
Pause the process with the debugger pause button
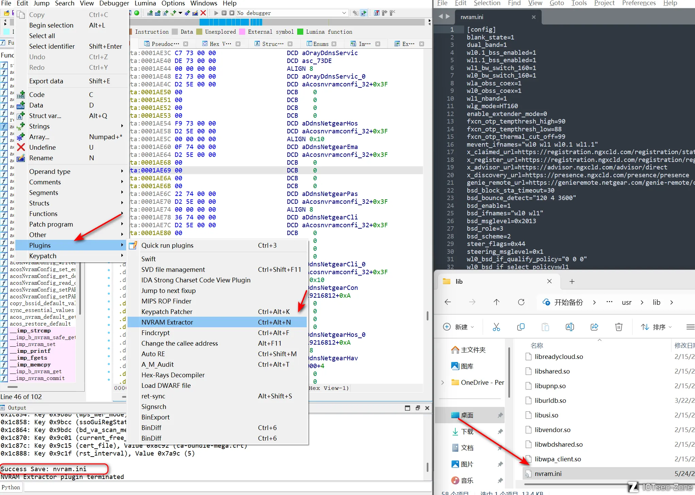coord(224,13)
